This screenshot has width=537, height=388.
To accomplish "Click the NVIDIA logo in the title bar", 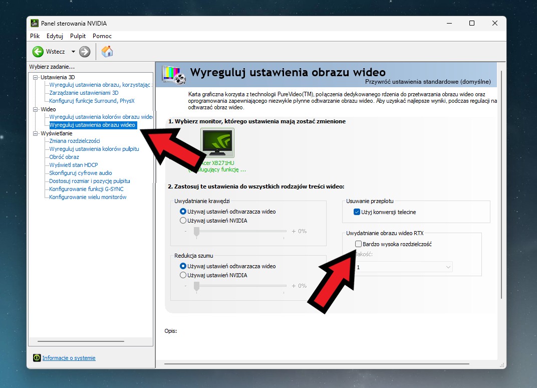I will pyautogui.click(x=35, y=24).
